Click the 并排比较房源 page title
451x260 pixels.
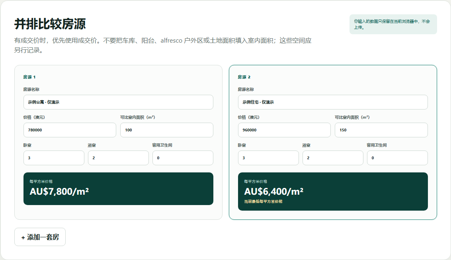[50, 24]
